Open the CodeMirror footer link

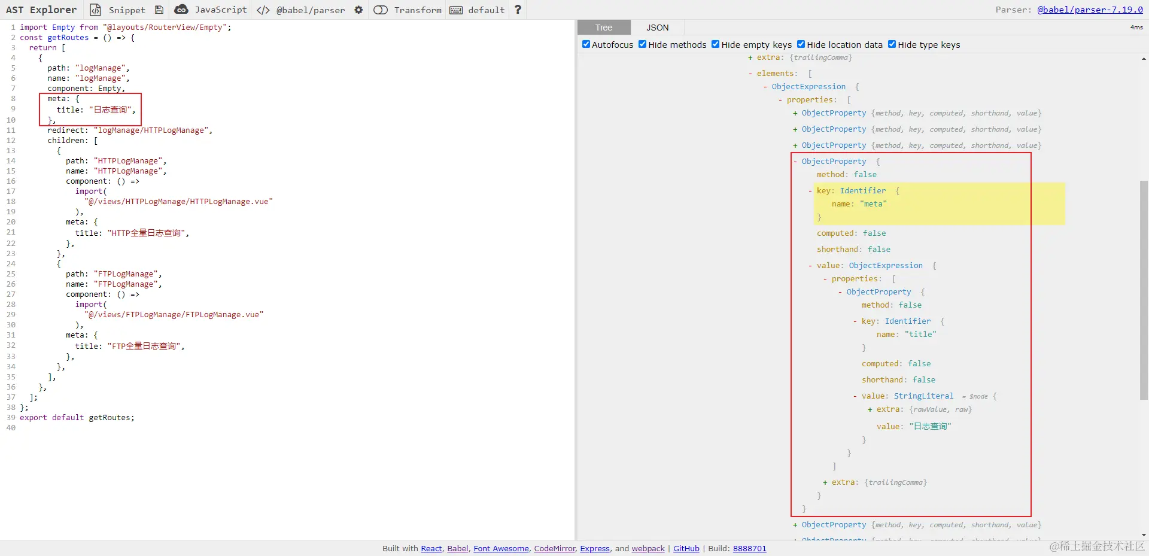555,548
